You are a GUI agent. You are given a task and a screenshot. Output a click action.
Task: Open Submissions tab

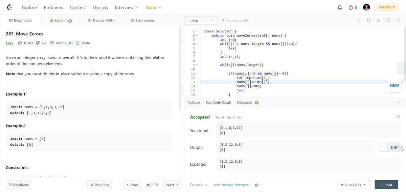coord(142,21)
